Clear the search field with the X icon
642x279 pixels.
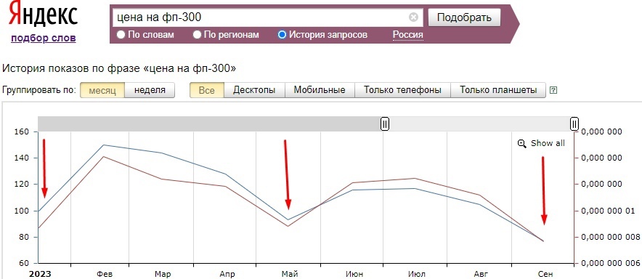coord(413,17)
